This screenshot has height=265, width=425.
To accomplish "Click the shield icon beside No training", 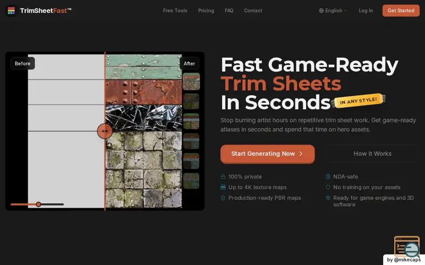I will [328, 187].
